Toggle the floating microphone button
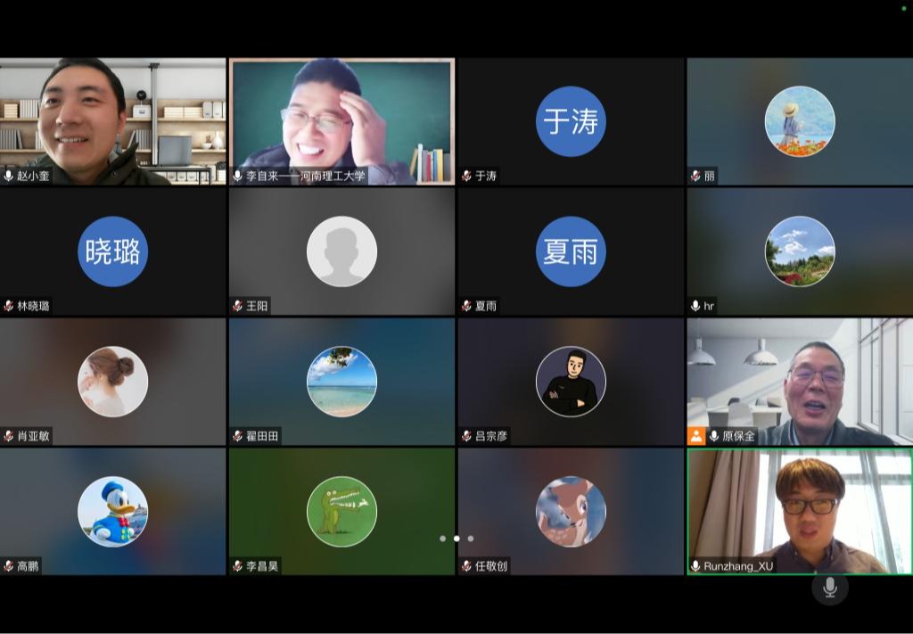Image resolution: width=913 pixels, height=634 pixels. (x=829, y=588)
